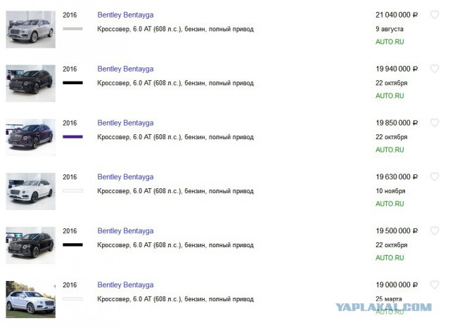Click silver color swatch of 9 августа listing

pos(73,29)
